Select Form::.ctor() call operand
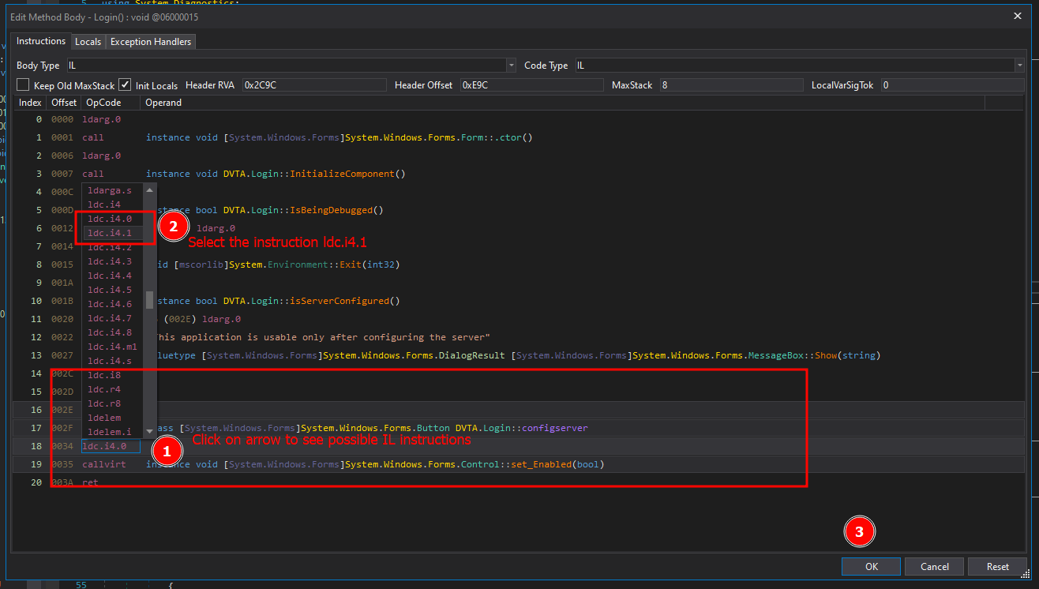 [339, 137]
